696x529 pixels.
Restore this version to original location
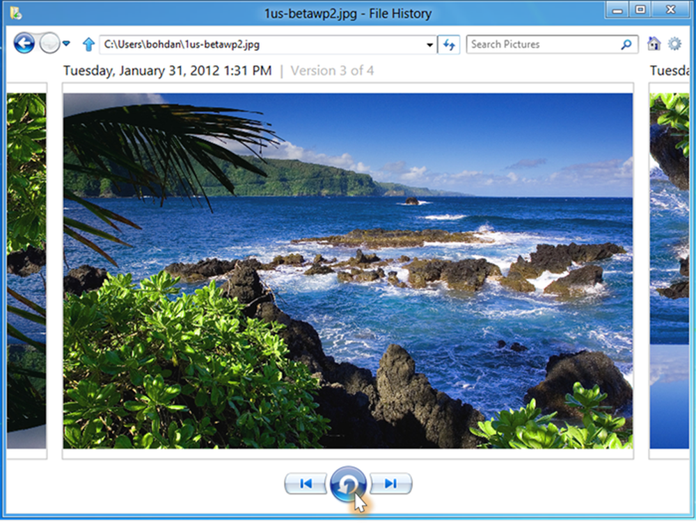tap(349, 485)
